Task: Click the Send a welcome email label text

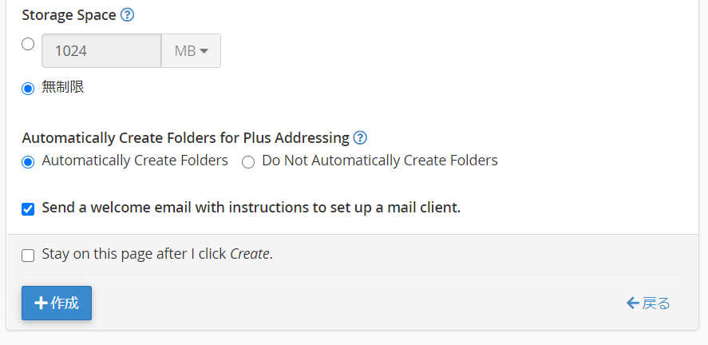Action: (251, 208)
